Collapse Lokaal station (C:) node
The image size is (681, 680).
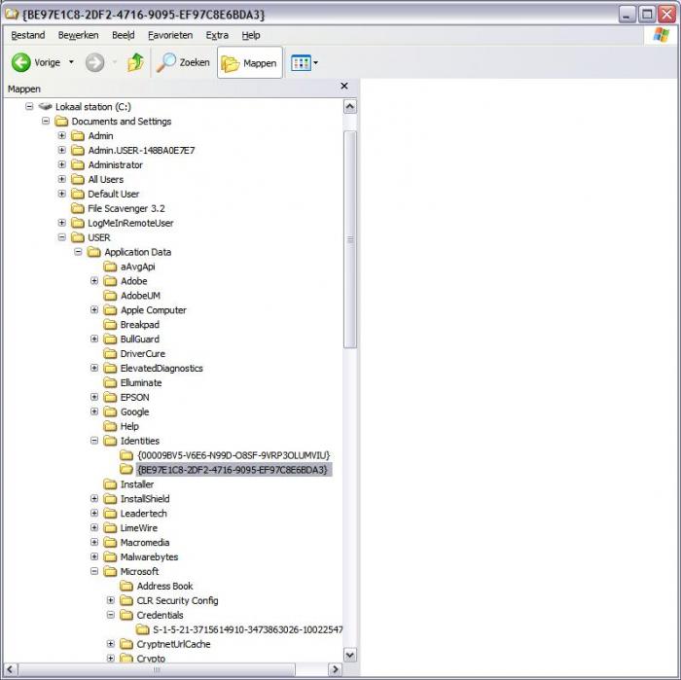tap(29, 106)
